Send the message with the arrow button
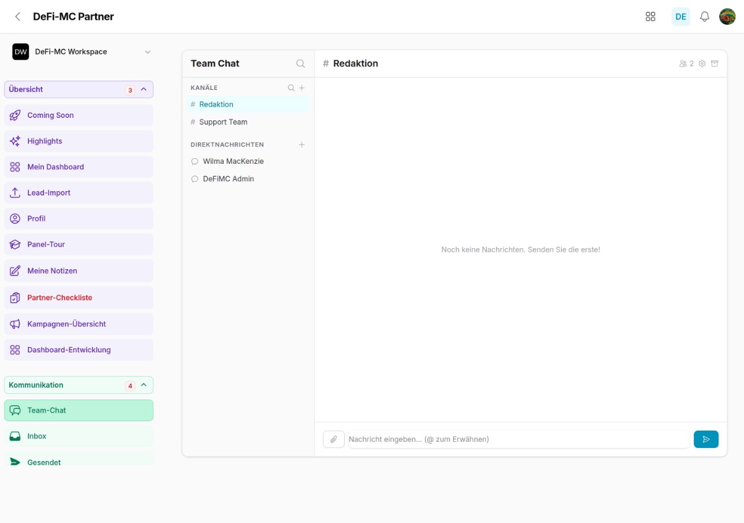Screen dimensions: 744x523 (x=706, y=439)
